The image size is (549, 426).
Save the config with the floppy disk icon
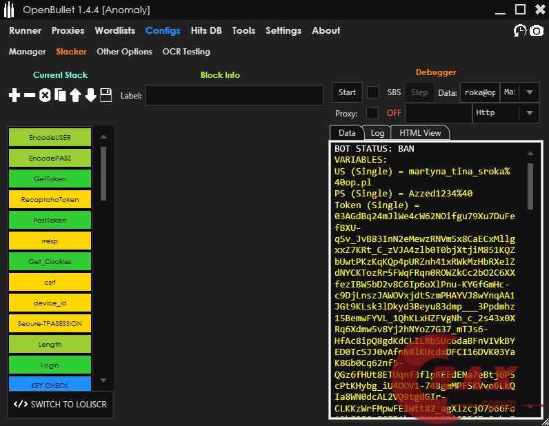(106, 95)
